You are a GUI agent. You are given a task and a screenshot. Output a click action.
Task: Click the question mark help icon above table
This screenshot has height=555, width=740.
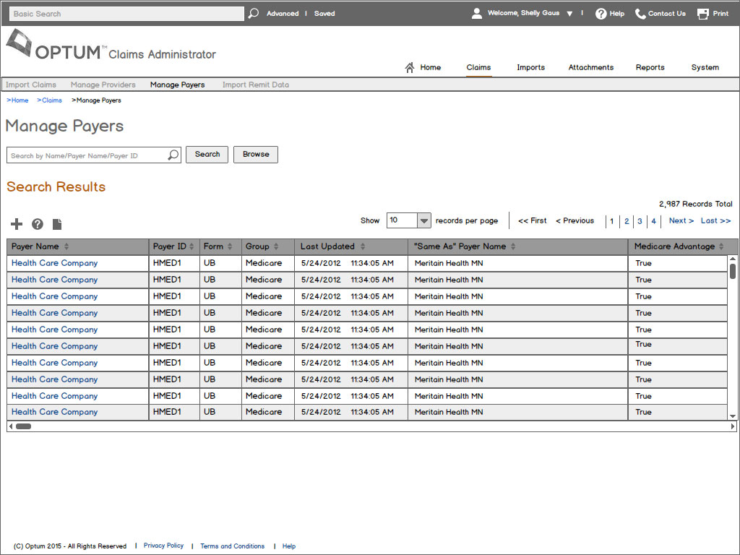coord(38,225)
